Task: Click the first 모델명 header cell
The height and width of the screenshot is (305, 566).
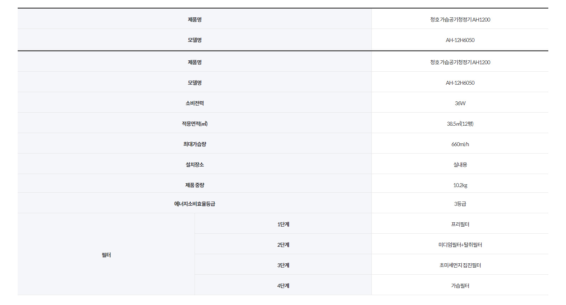Action: pyautogui.click(x=195, y=40)
